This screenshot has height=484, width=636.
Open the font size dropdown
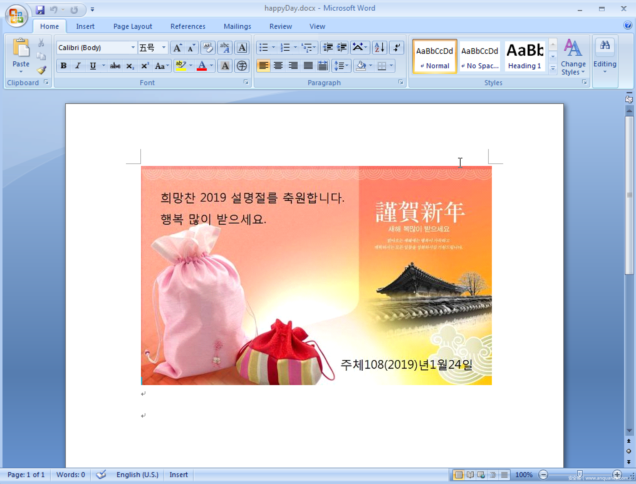tap(164, 48)
